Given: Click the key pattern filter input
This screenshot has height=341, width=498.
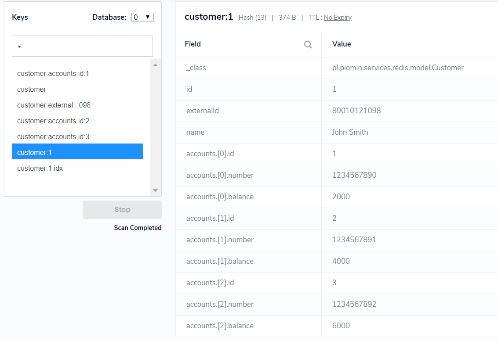Looking at the screenshot, I should 82,46.
